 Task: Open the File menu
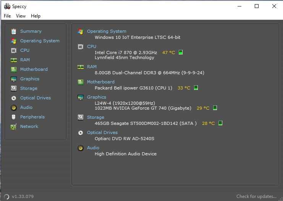pyautogui.click(x=7, y=16)
